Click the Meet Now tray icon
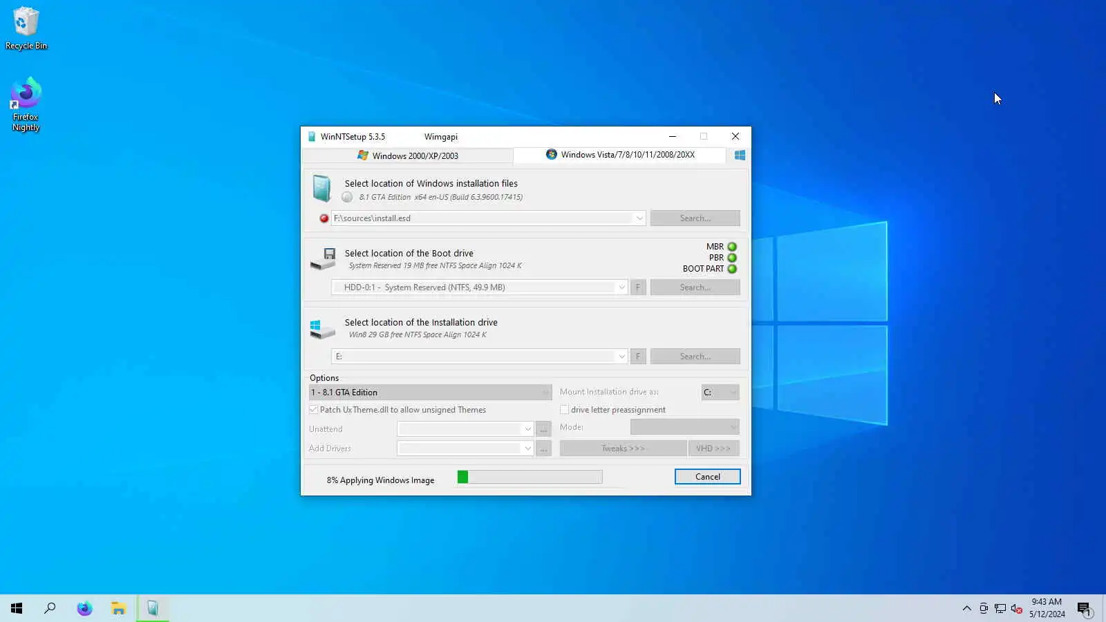Image resolution: width=1106 pixels, height=622 pixels. (984, 609)
